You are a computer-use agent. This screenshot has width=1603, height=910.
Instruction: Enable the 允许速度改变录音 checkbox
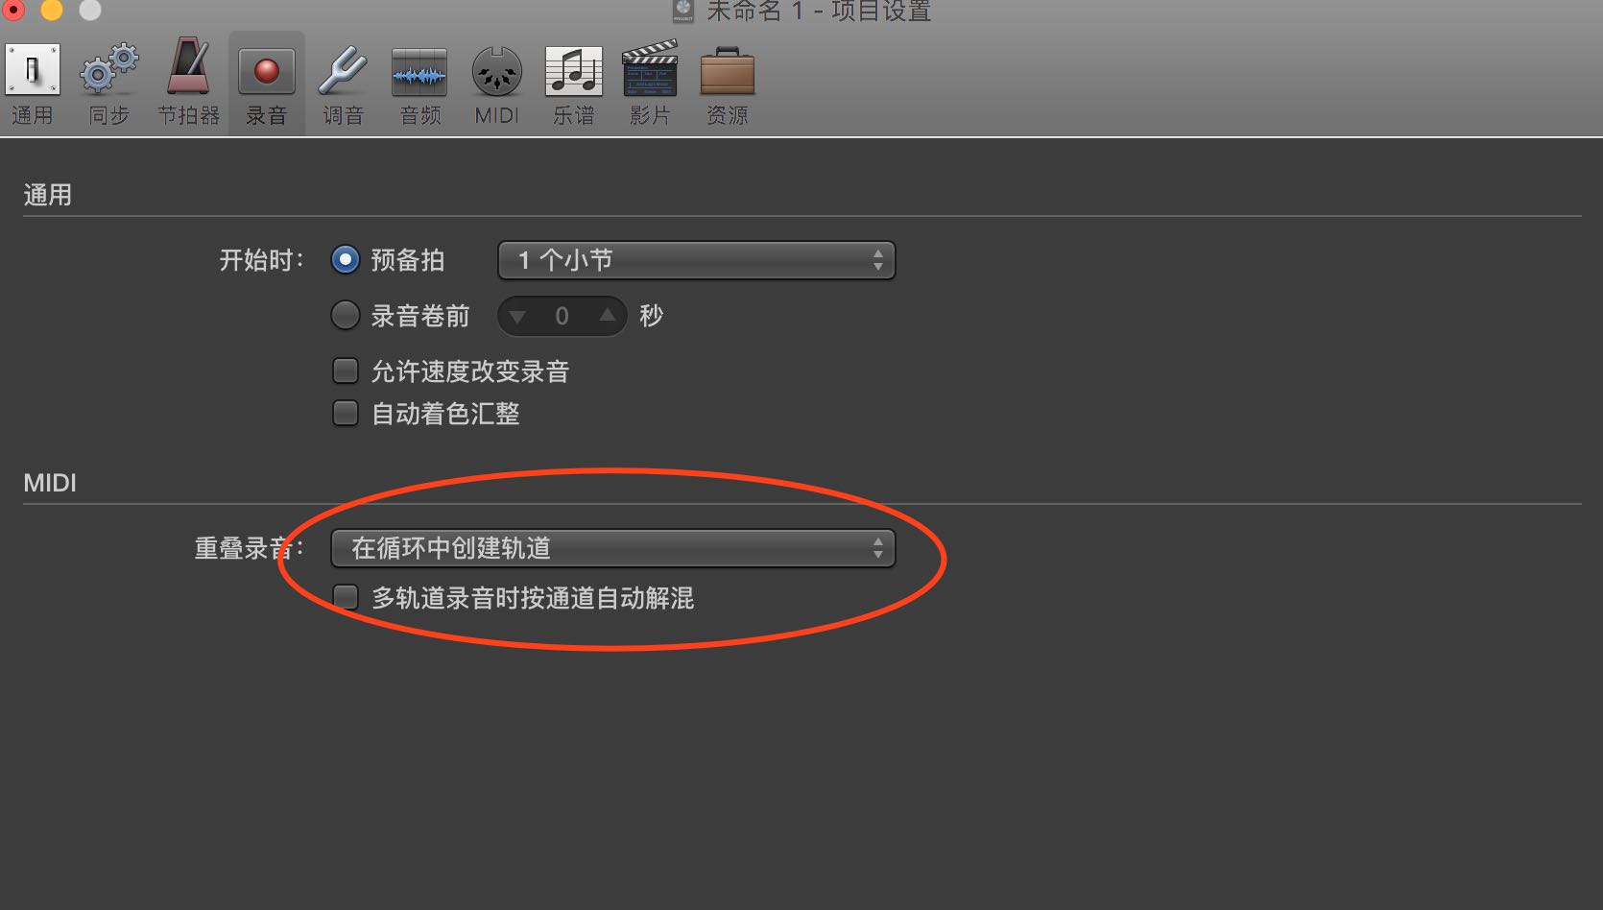tap(345, 371)
